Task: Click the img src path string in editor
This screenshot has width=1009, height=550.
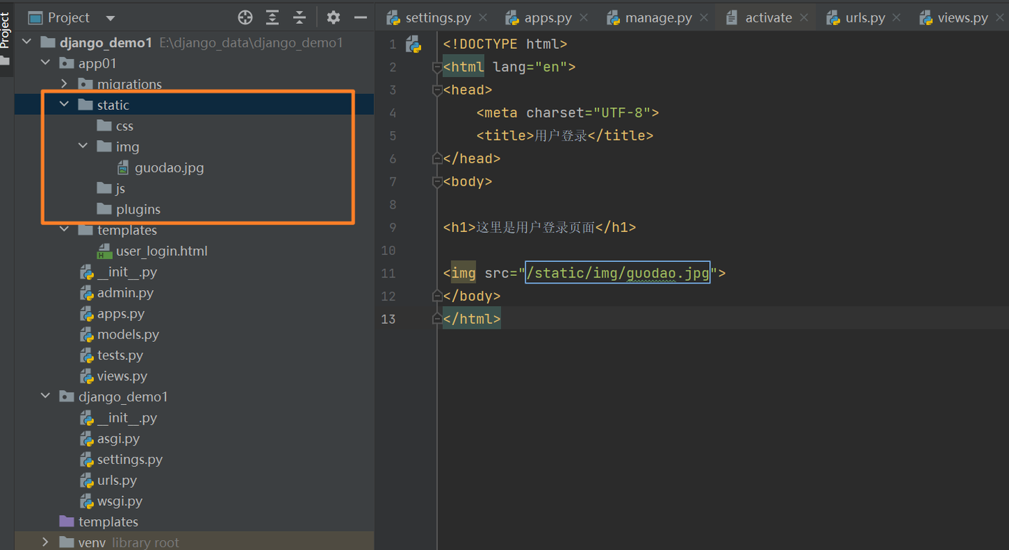Action: (x=617, y=273)
